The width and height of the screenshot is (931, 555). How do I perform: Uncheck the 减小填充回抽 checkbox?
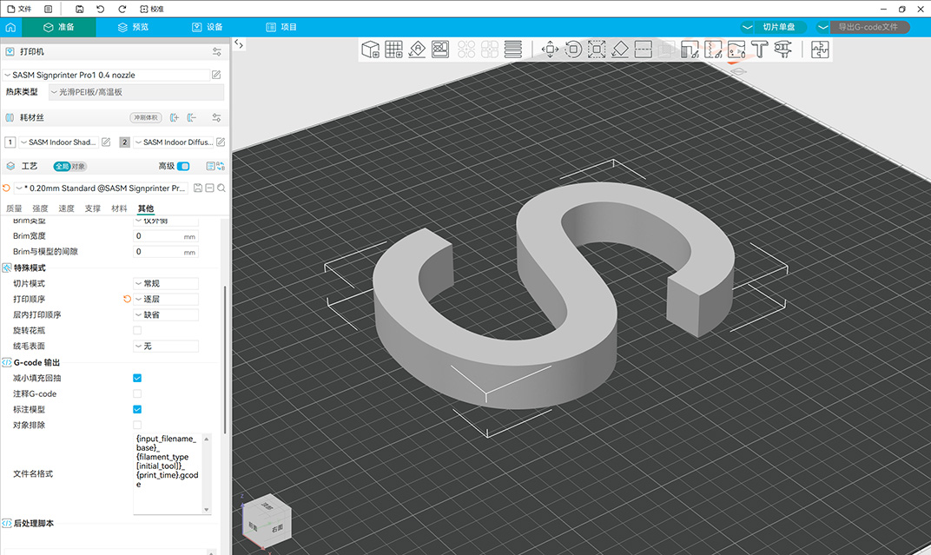(137, 378)
